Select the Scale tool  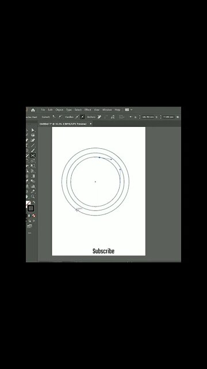(x=33, y=161)
